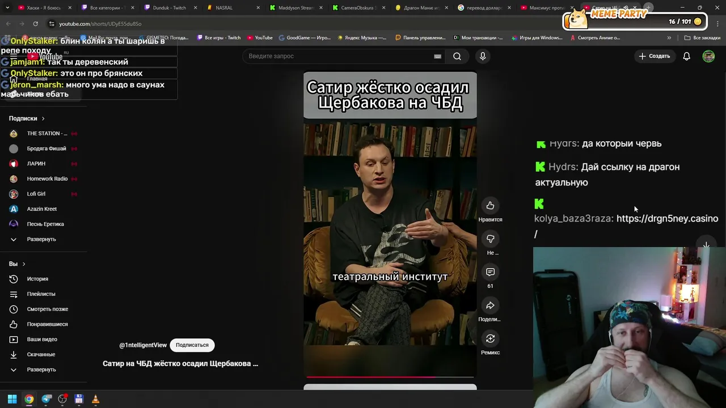Open the Windows Start menu
The image size is (726, 408).
tap(12, 399)
